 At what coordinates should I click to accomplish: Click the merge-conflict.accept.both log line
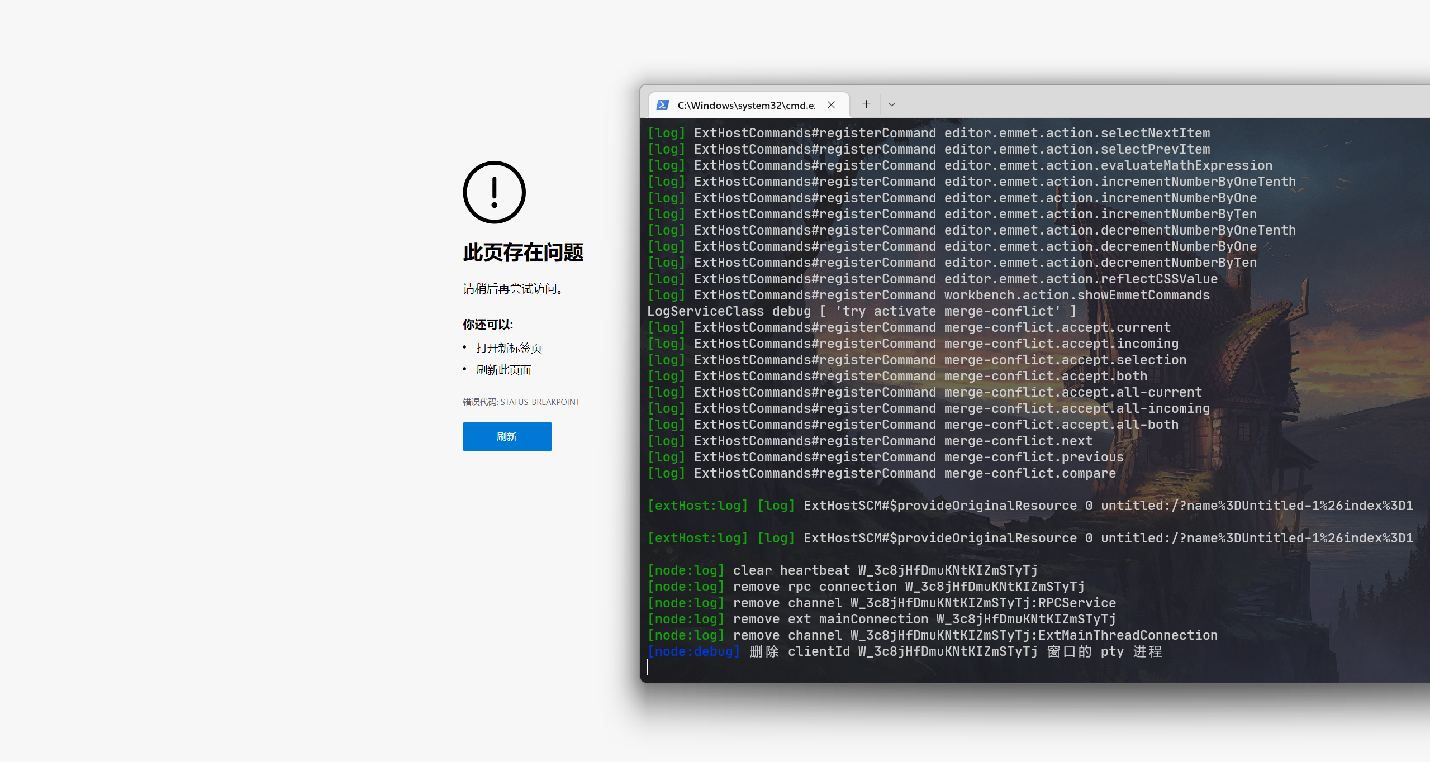tap(897, 376)
